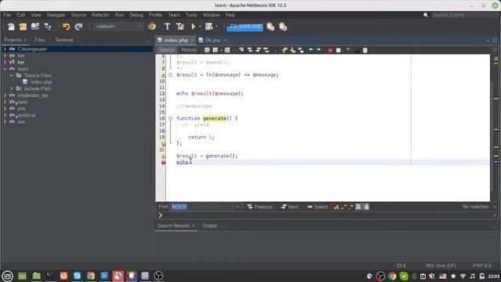Select index.php in the project tree
501x282 pixels.
click(x=41, y=82)
